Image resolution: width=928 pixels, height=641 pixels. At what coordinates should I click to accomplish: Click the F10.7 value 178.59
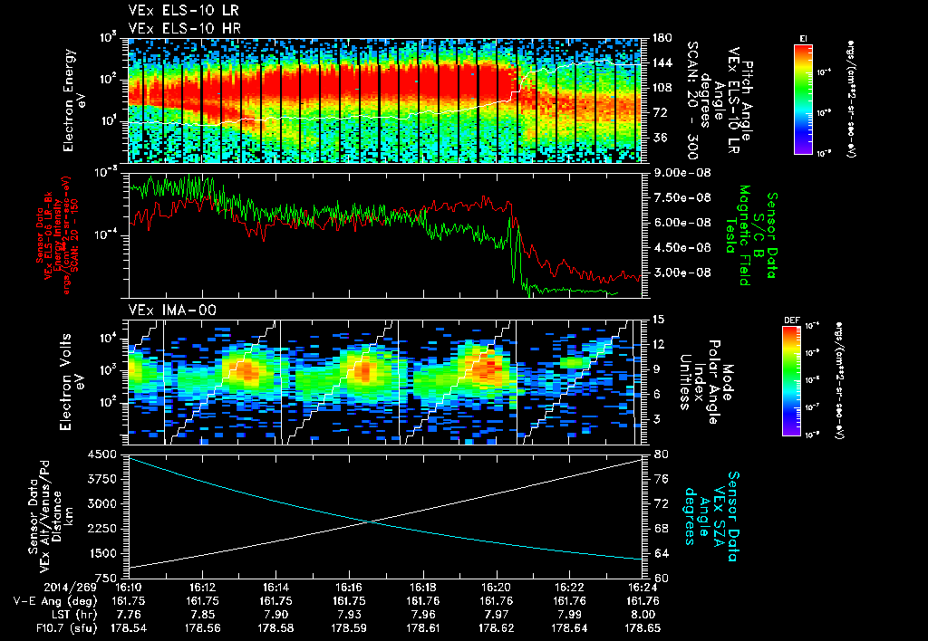click(x=349, y=628)
